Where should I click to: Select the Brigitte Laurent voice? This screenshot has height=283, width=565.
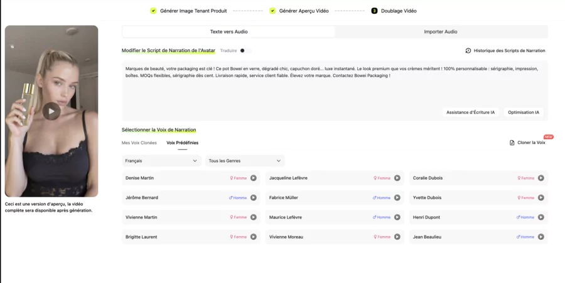pos(191,237)
